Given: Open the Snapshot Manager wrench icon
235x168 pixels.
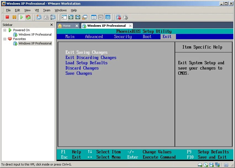Looking at the screenshot, I should tap(53, 17).
